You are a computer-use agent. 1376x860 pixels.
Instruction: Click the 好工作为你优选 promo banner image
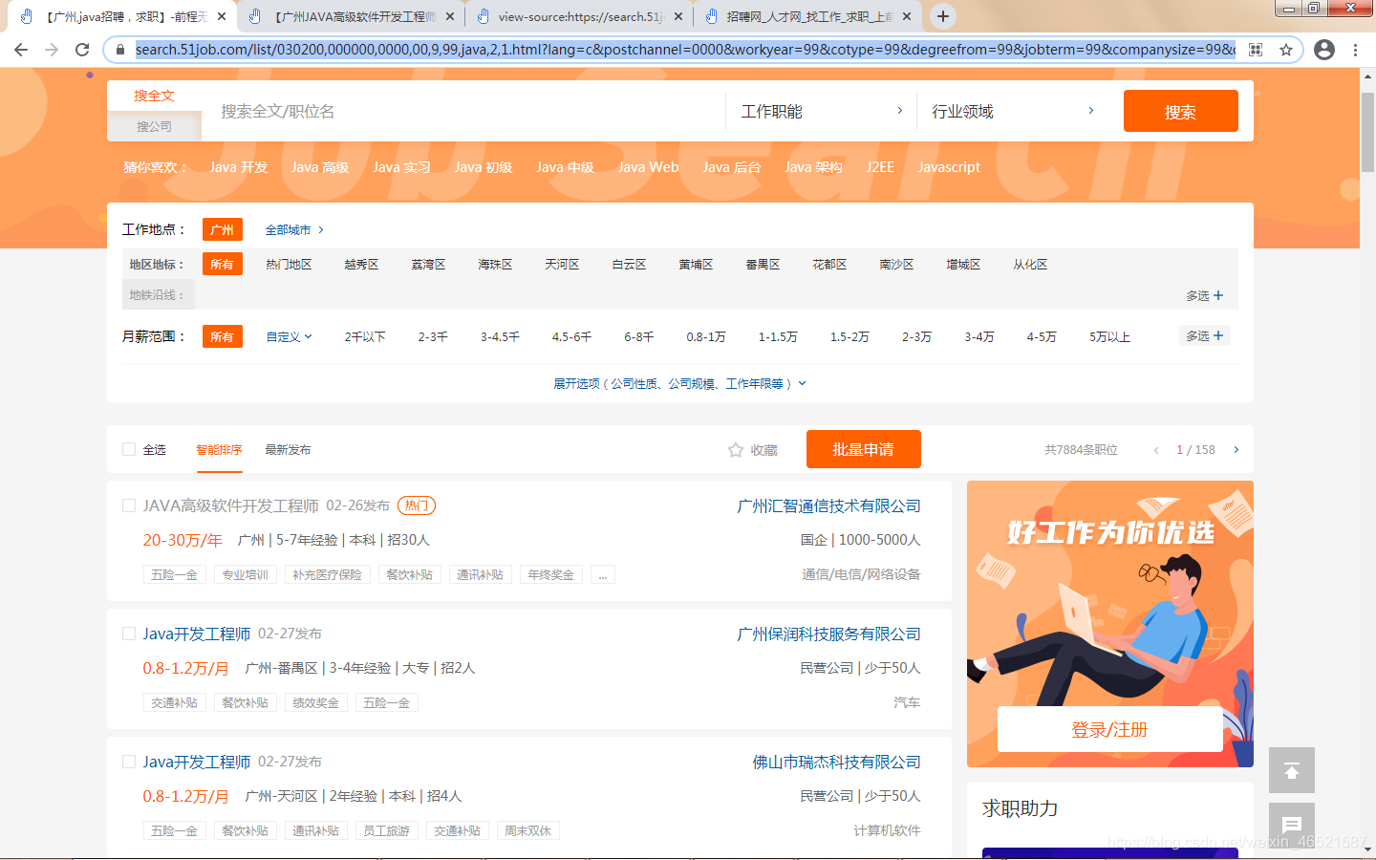(x=1110, y=623)
